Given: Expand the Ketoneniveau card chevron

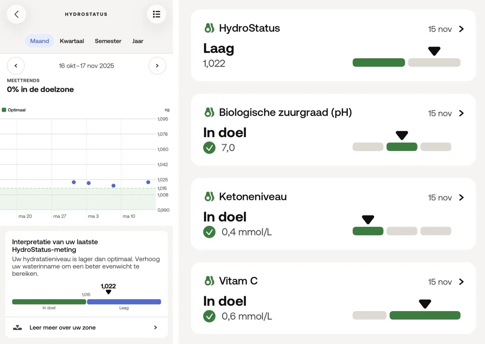Looking at the screenshot, I should (461, 198).
